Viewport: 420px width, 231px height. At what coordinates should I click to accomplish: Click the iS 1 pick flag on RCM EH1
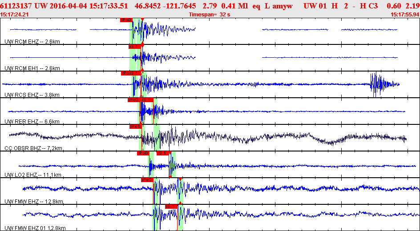(x=134, y=47)
